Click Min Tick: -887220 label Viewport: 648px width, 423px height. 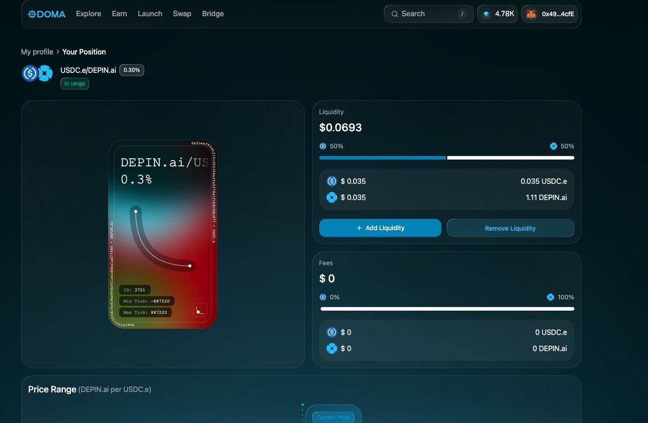click(x=146, y=301)
